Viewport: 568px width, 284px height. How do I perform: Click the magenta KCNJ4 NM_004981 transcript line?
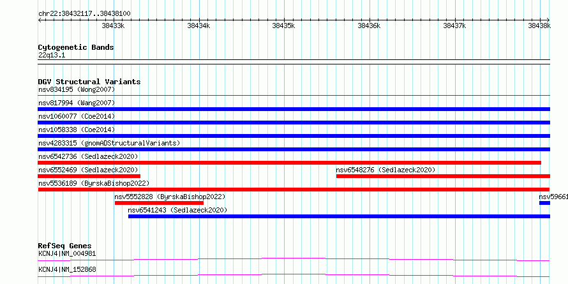tap(294, 259)
